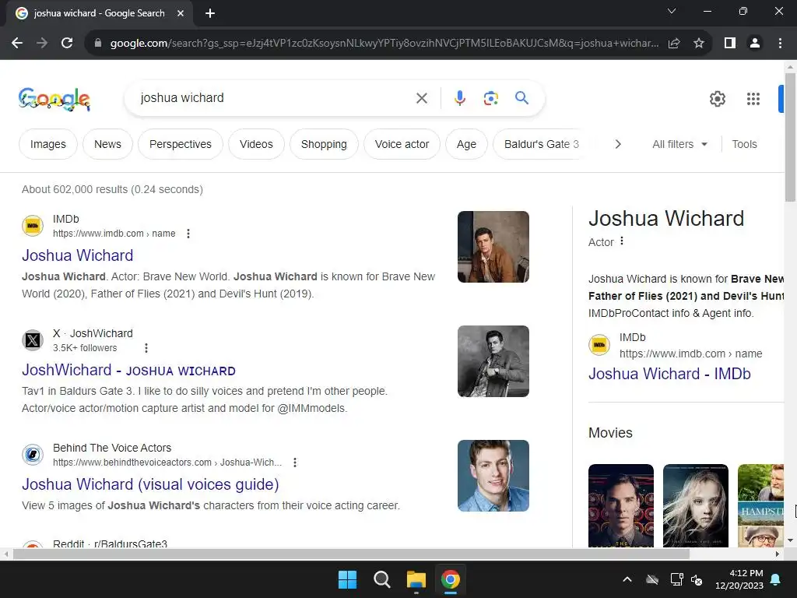Show more filter chips with right chevron

(x=617, y=144)
